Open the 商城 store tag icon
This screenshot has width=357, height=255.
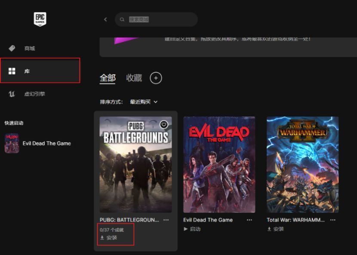click(12, 48)
